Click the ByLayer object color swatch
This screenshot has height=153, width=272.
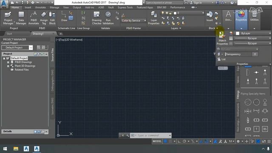pos(238,33)
